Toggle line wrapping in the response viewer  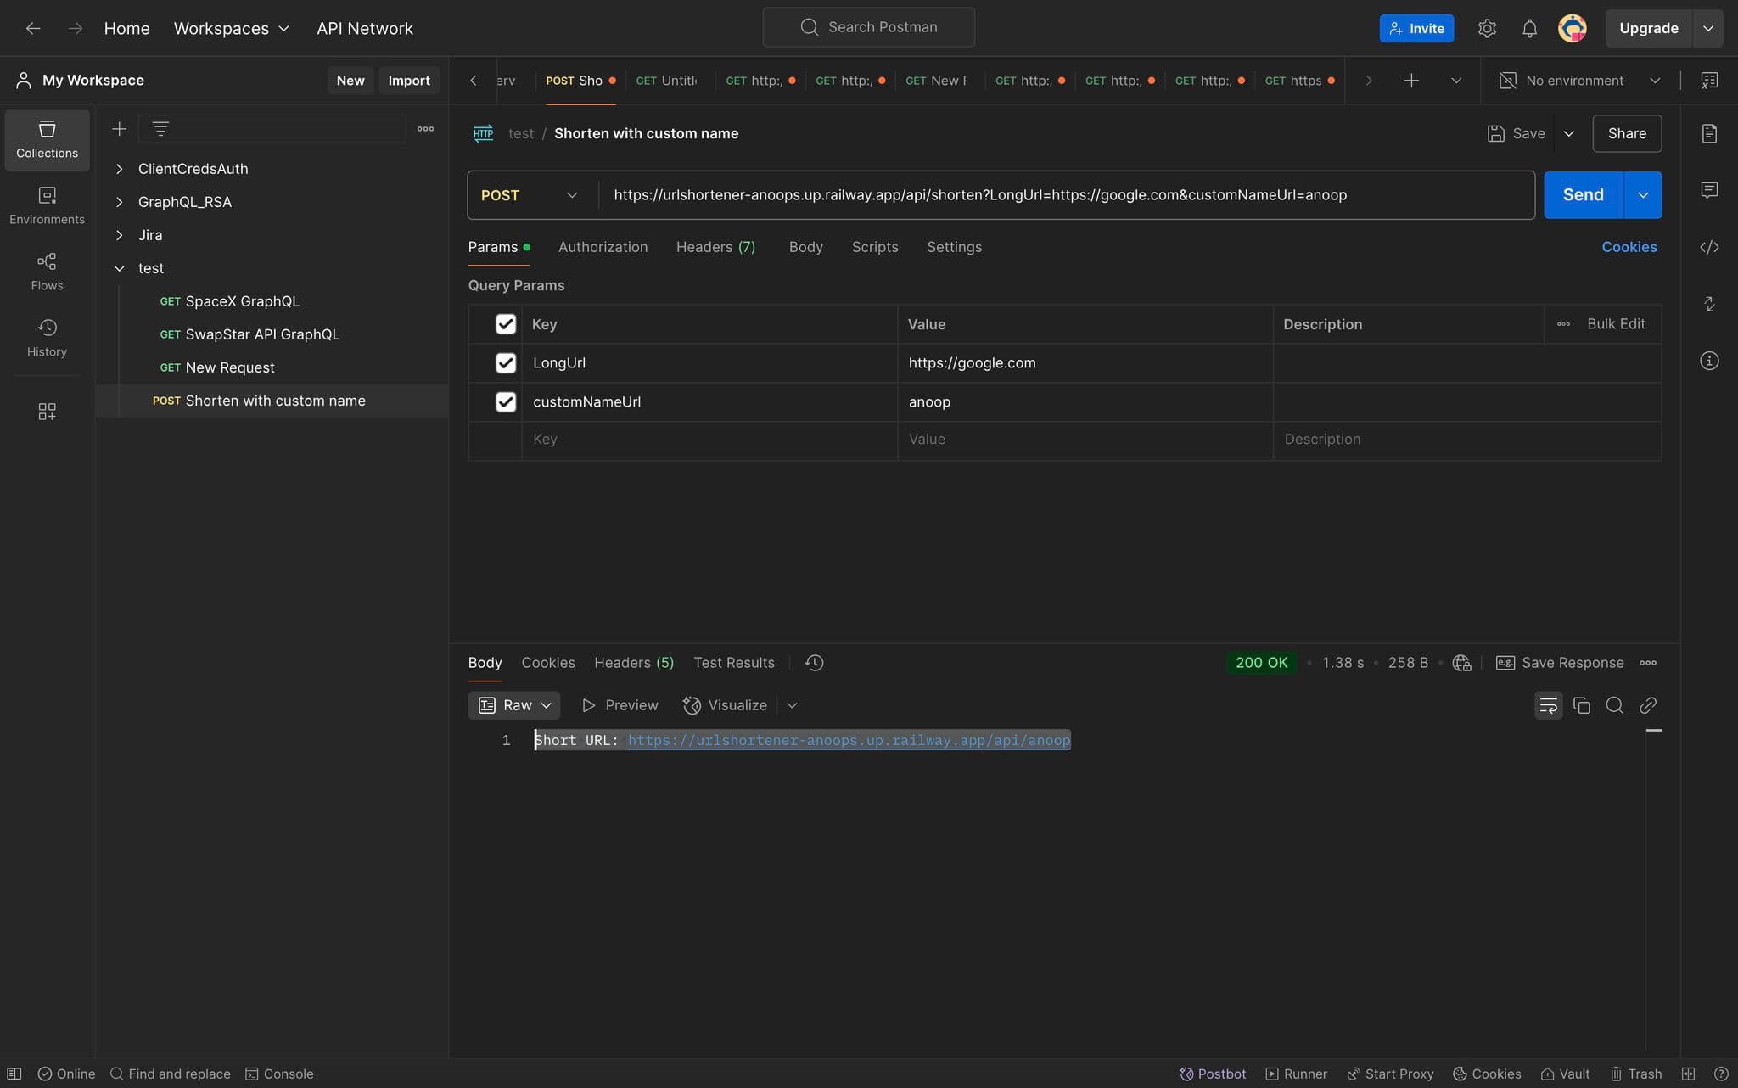pos(1548,705)
